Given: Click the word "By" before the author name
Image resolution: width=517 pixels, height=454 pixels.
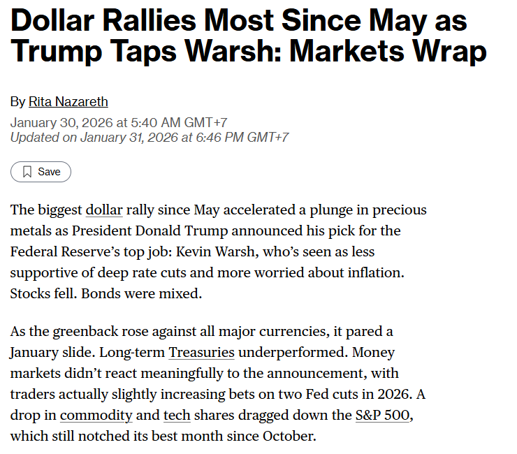Looking at the screenshot, I should point(17,102).
